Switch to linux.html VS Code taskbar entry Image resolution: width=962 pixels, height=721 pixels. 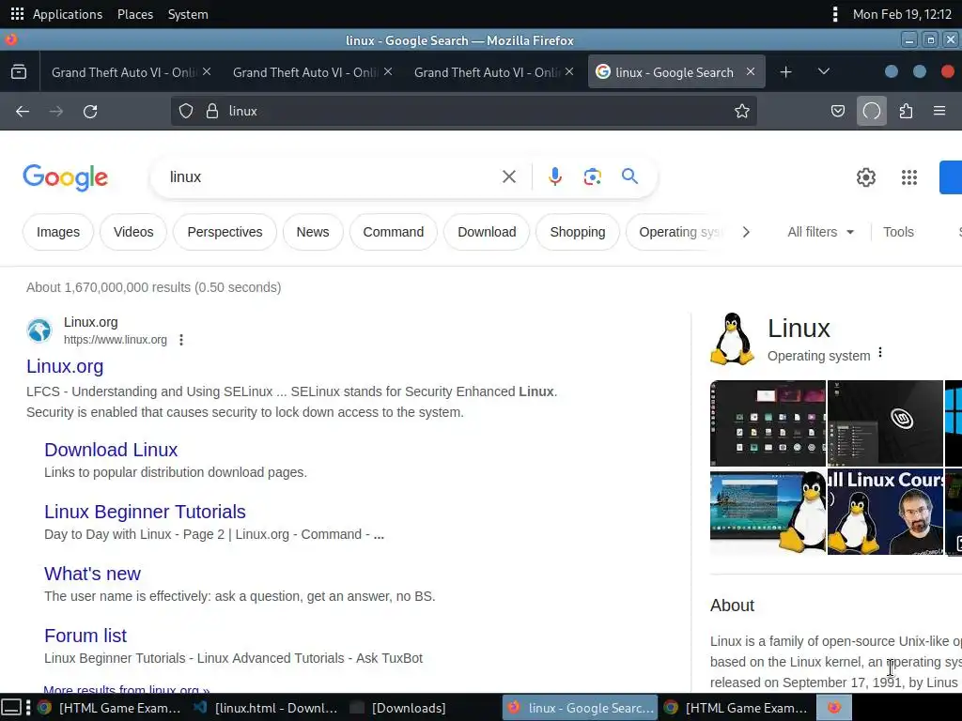265,708
